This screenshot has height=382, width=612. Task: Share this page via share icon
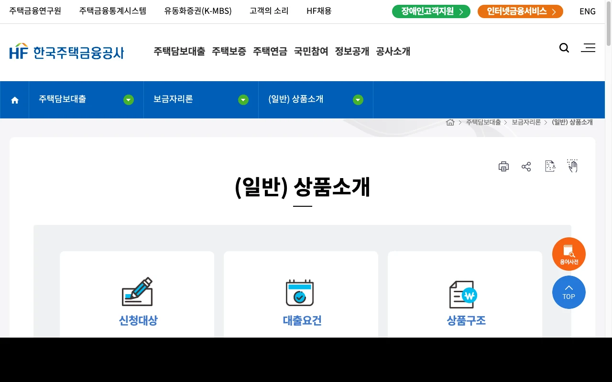pos(526,166)
